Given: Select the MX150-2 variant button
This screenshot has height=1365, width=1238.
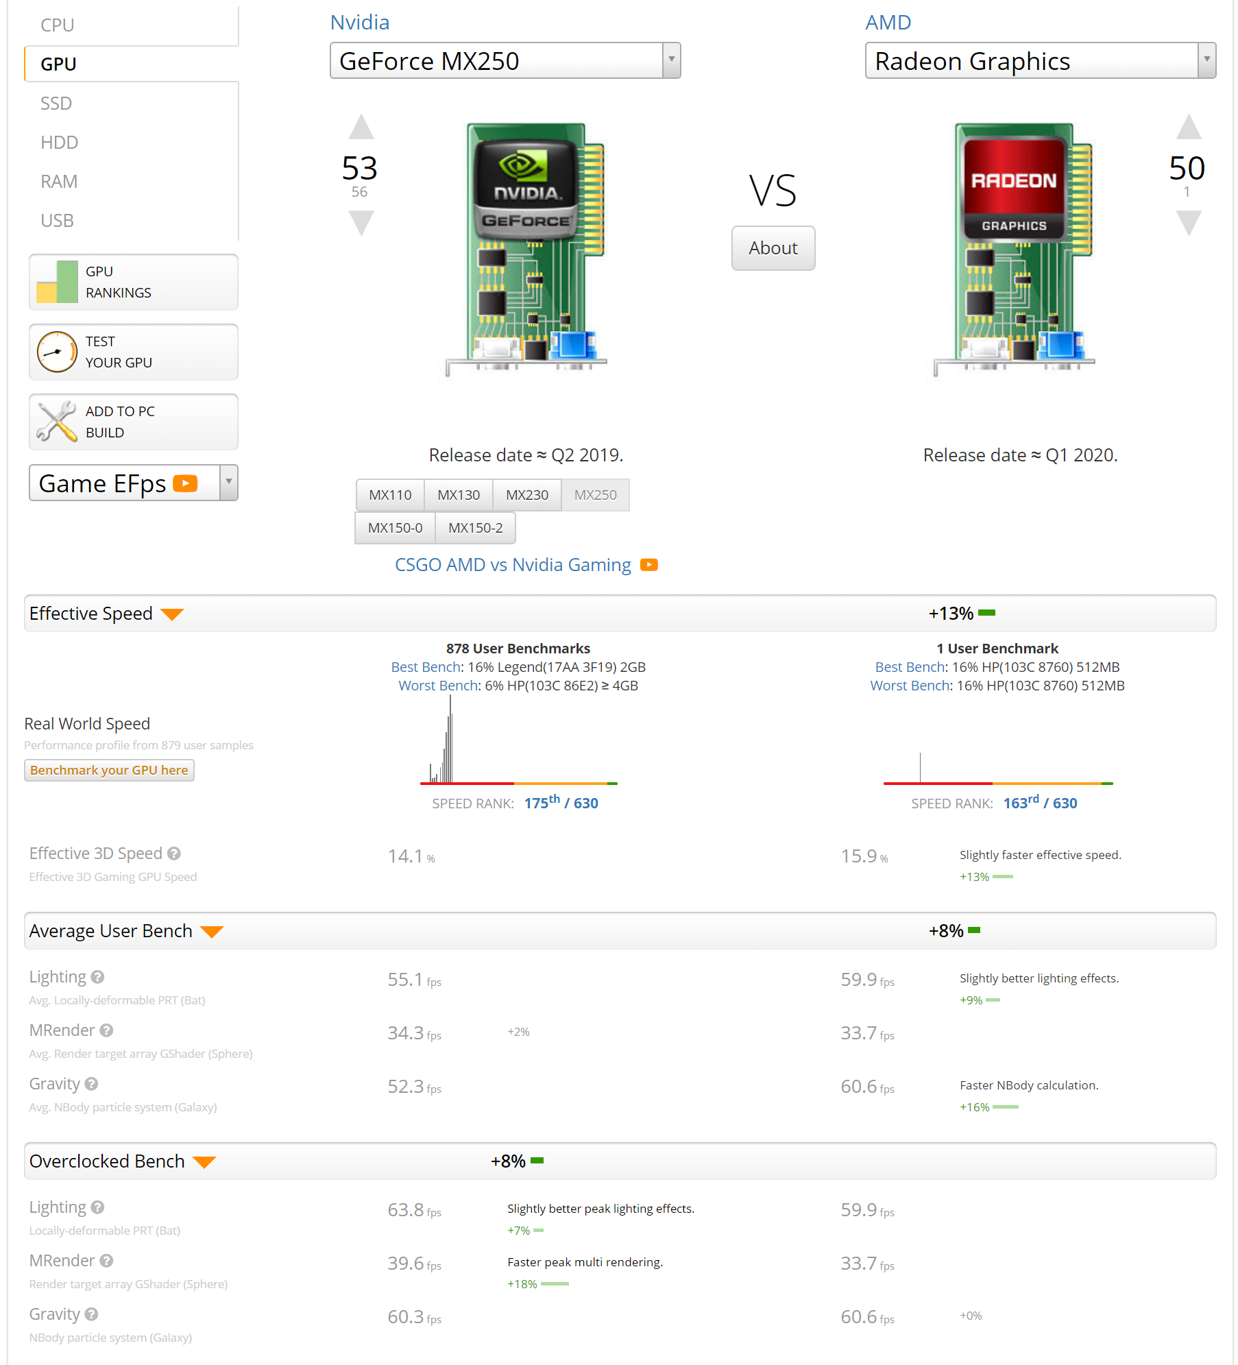Looking at the screenshot, I should point(476,528).
